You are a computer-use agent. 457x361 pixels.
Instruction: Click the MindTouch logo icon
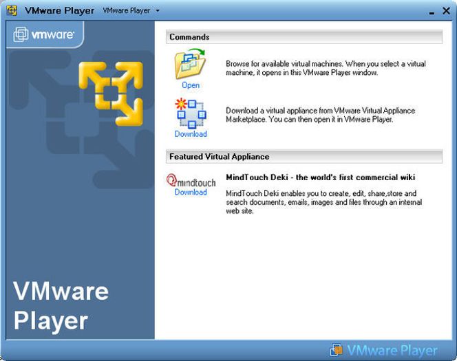point(191,180)
